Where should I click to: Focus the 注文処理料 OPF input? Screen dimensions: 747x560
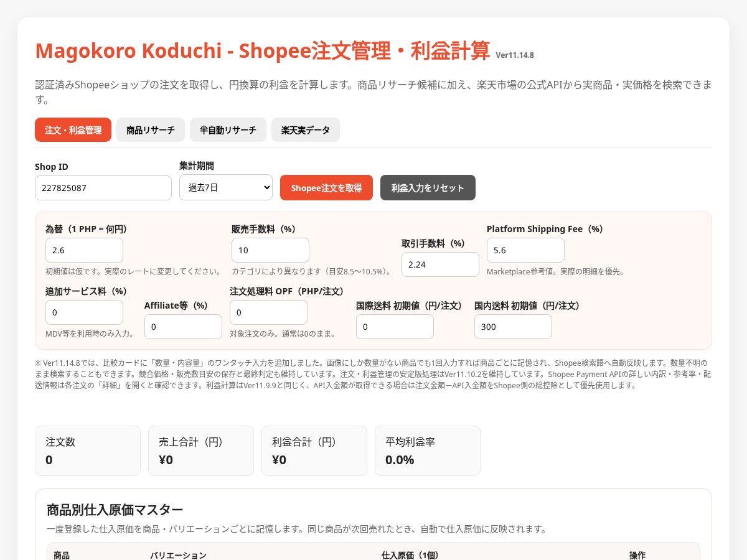click(268, 312)
